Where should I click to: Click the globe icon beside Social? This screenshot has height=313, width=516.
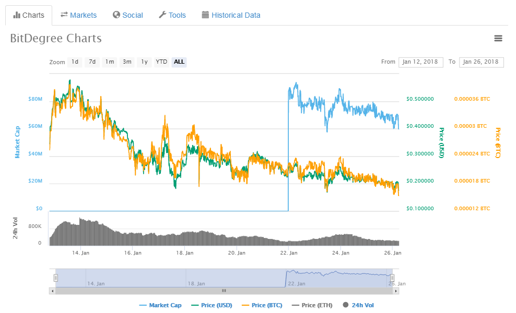pos(116,15)
